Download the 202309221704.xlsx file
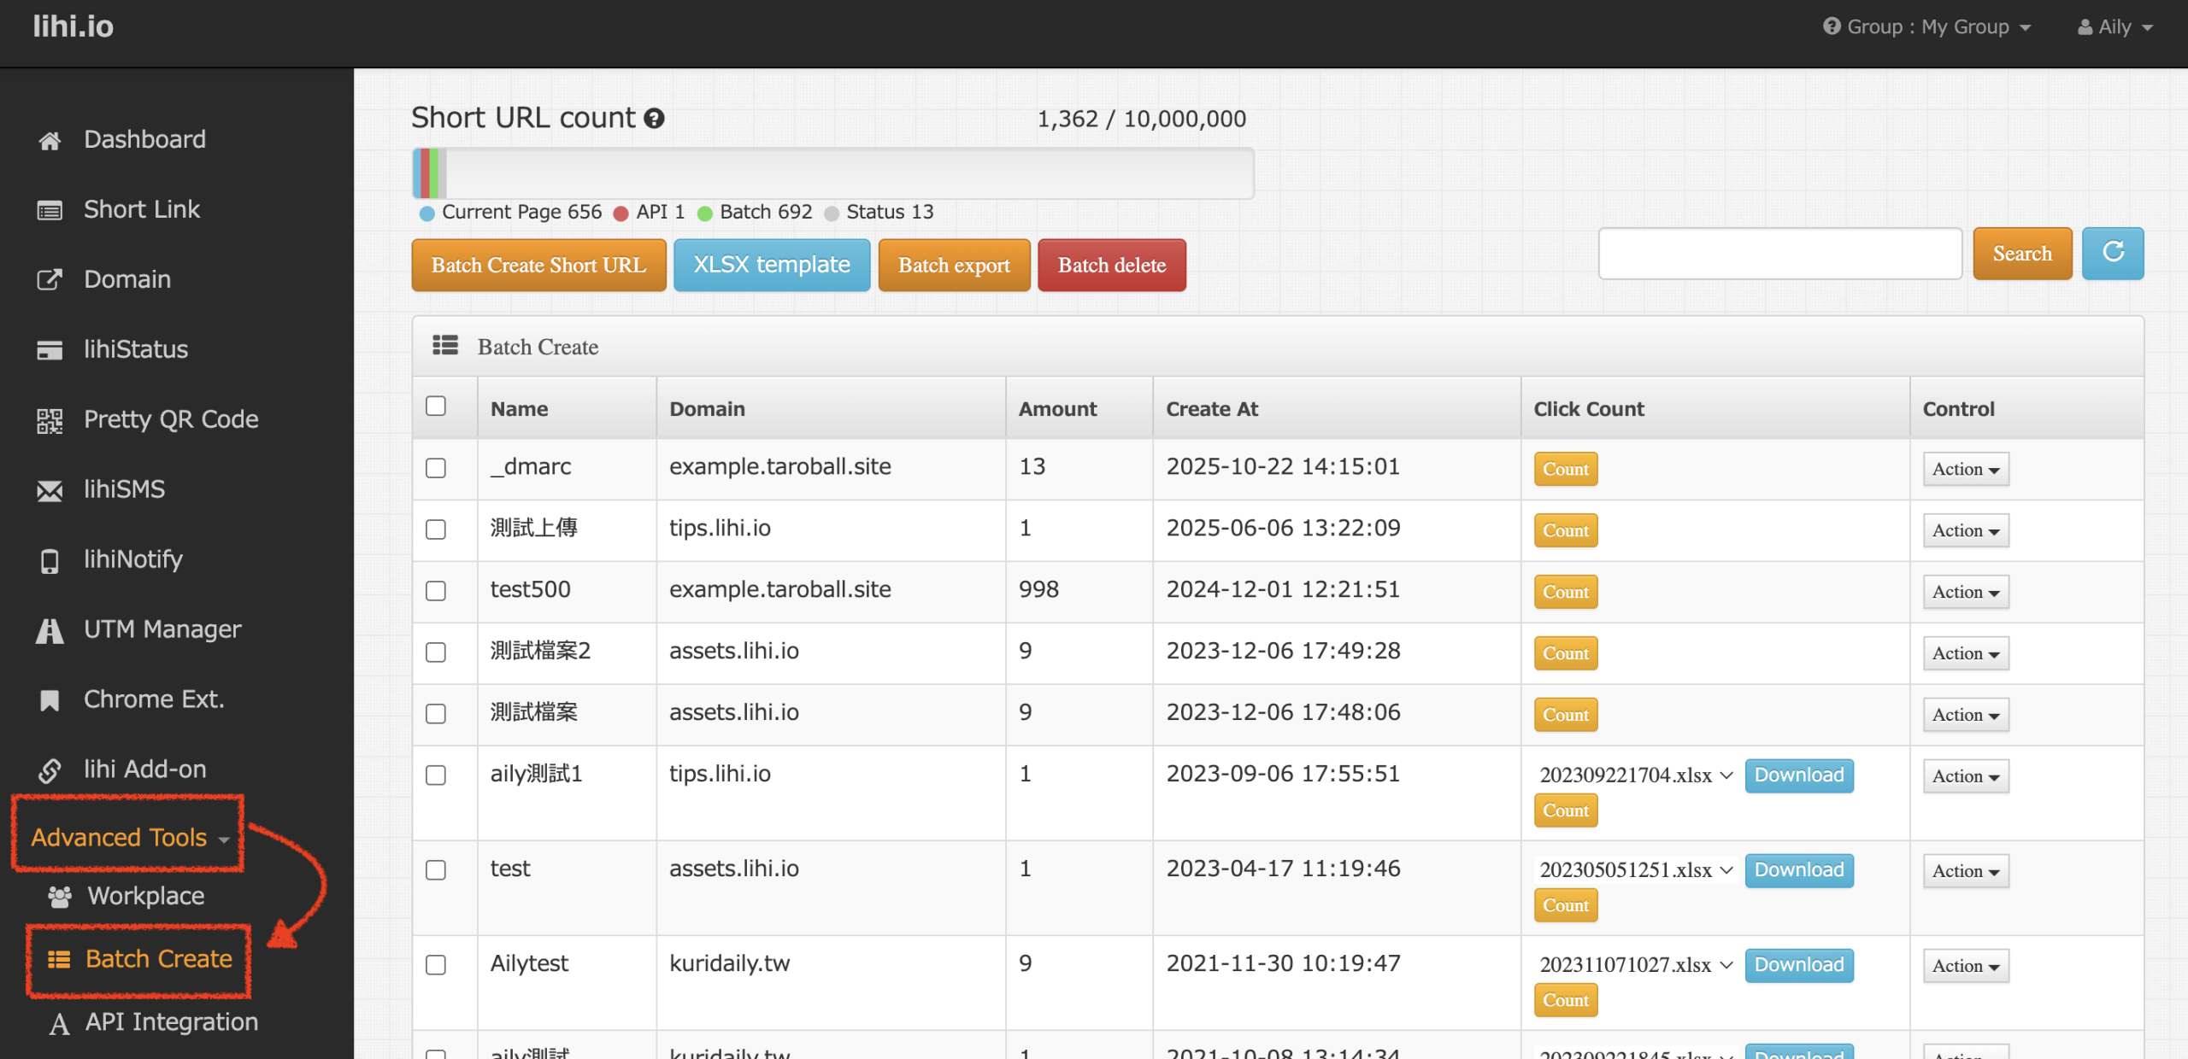 pyautogui.click(x=1798, y=775)
